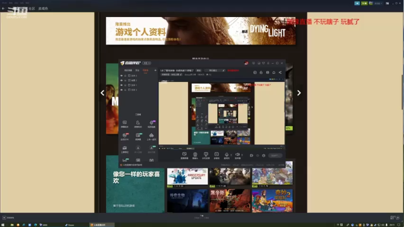
Task: Go back with Steam arrow
Action: pos(3,8)
